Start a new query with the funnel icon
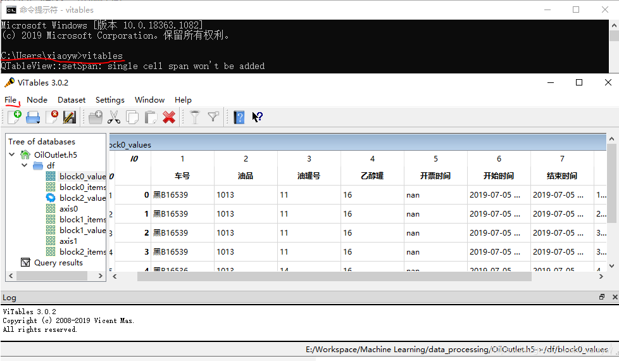Screen dimensions: 619x361 195,117
